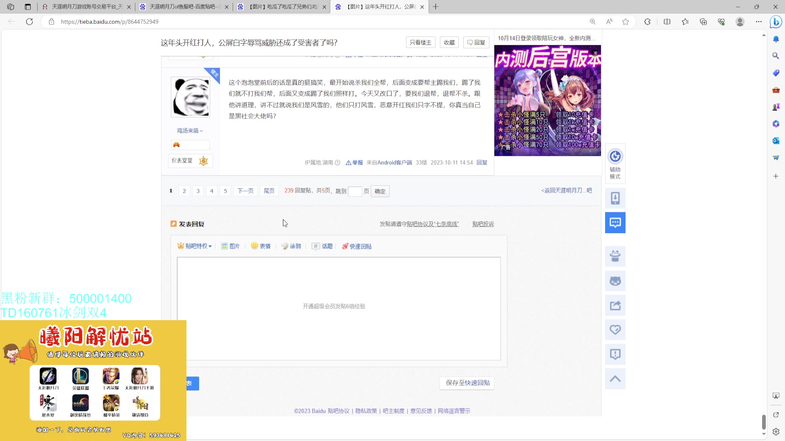The width and height of the screenshot is (785, 441).
Task: Open the 涂鸦 doodle tool
Action: coord(291,246)
